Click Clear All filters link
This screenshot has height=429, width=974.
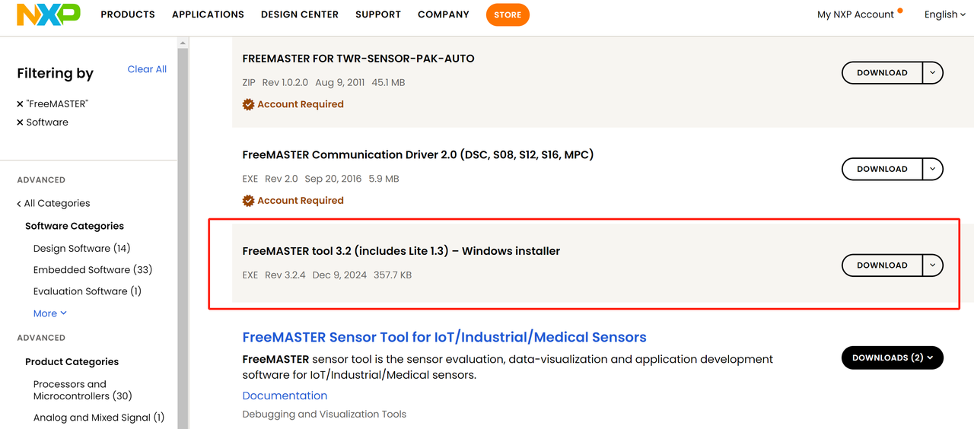[x=147, y=69]
